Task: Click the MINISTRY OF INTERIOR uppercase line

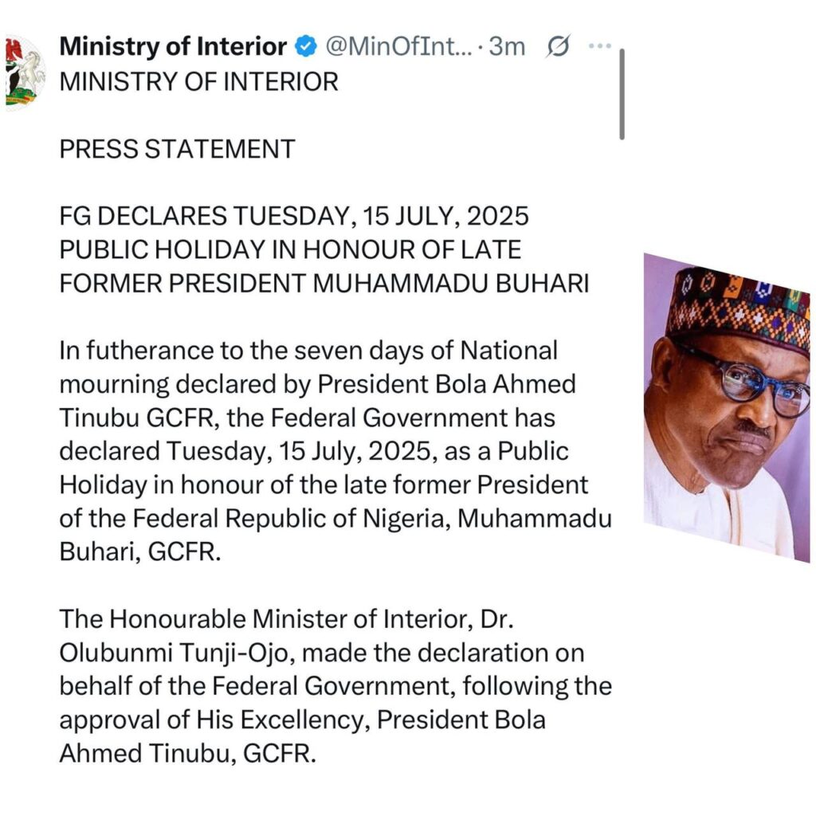Action: coord(198,82)
